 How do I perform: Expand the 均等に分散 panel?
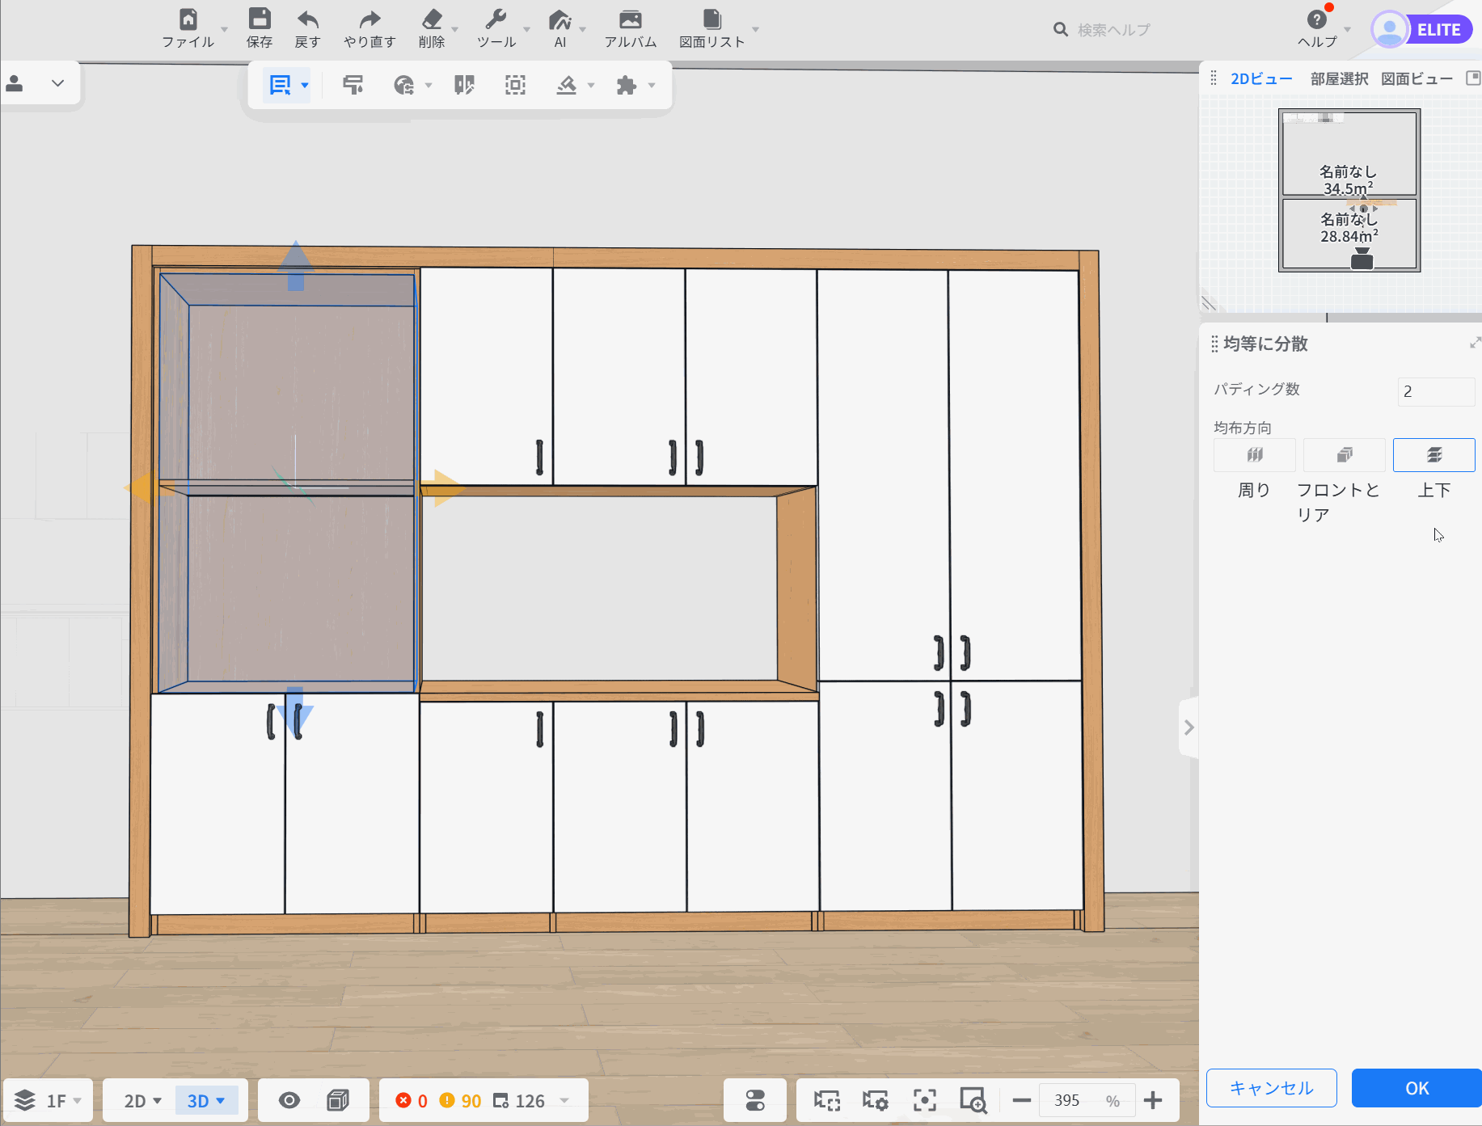pos(1475,344)
